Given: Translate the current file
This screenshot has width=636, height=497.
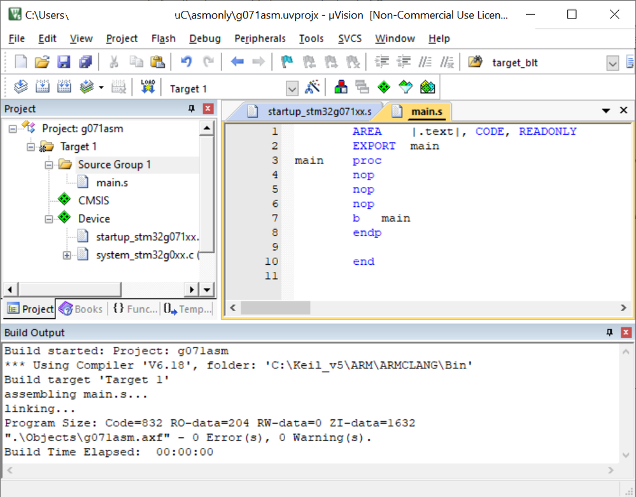Looking at the screenshot, I should (x=20, y=87).
